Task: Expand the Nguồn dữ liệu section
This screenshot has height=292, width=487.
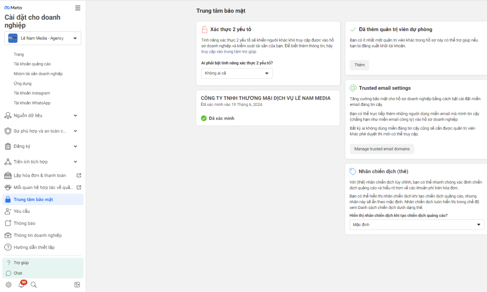Action: (x=42, y=115)
